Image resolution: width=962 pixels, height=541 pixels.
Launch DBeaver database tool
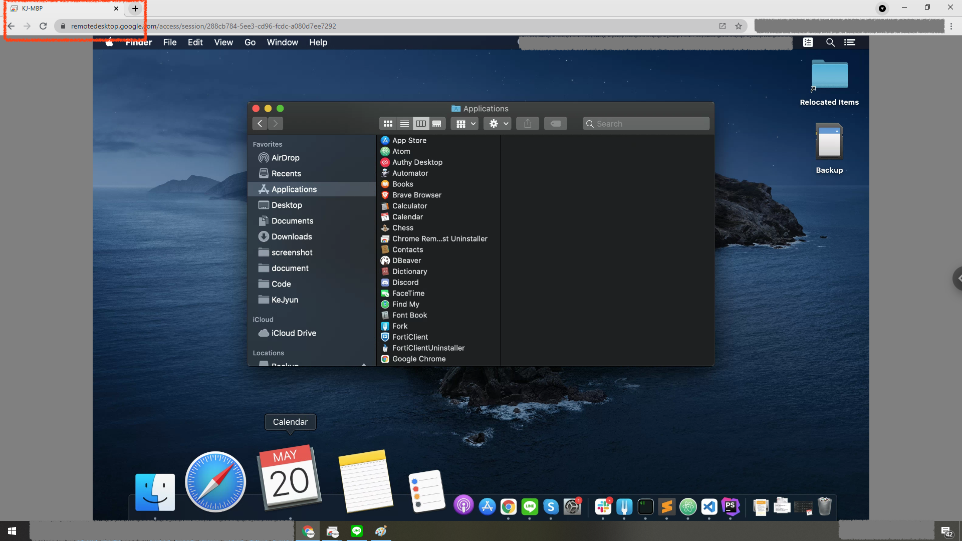click(x=406, y=260)
